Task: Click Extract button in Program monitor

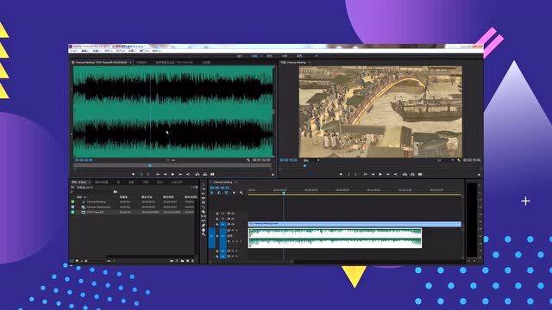Action: click(412, 174)
